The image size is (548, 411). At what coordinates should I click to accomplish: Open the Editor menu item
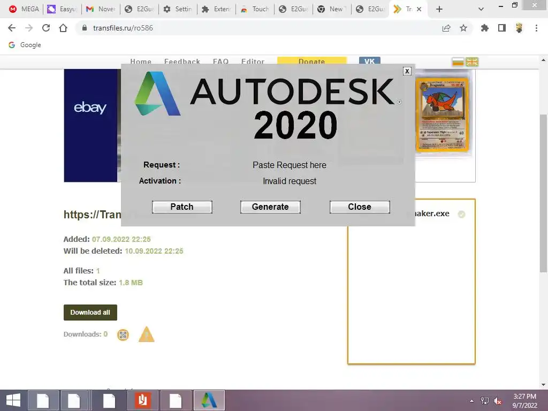pyautogui.click(x=253, y=62)
